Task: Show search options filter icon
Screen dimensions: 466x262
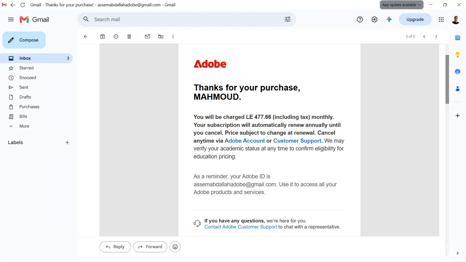Action: [x=288, y=19]
